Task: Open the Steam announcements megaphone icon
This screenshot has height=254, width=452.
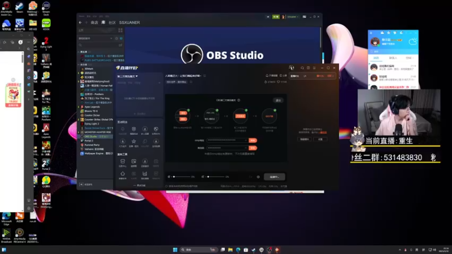Action: pos(268,17)
